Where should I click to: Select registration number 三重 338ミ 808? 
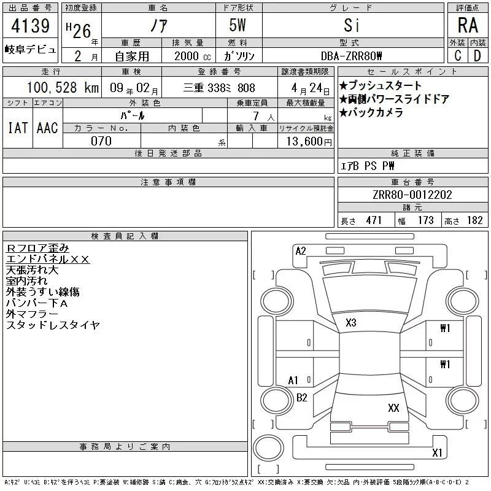[219, 88]
